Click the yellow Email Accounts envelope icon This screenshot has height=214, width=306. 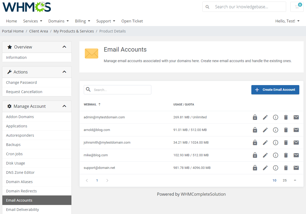[x=92, y=53]
